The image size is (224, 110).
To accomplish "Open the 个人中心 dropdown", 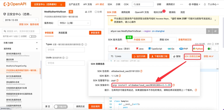I will [213, 5].
